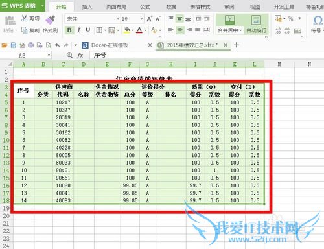This screenshot has width=324, height=249.
Task: Align text right
Action: pyautogui.click(x=189, y=30)
